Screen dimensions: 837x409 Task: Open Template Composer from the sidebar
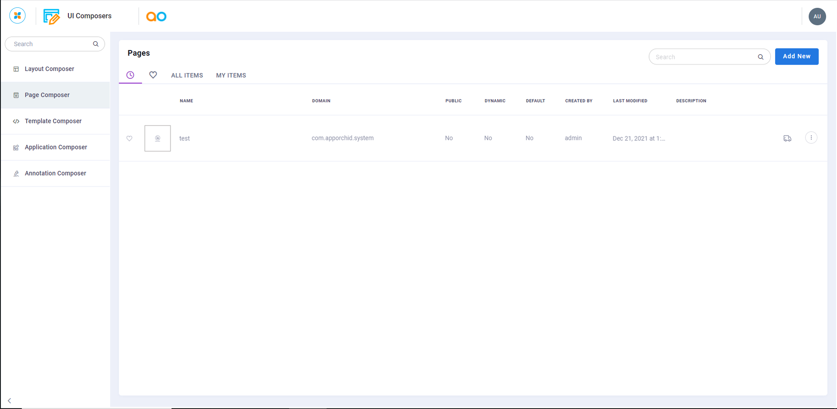point(53,121)
